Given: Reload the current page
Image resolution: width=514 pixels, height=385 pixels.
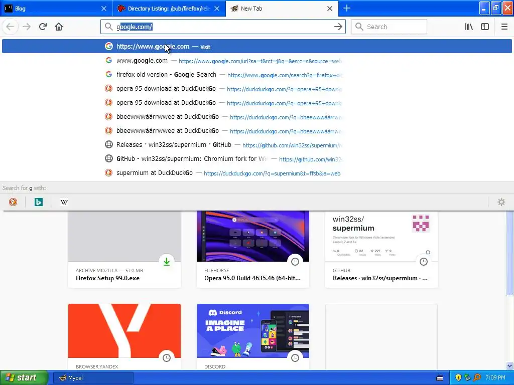Looking at the screenshot, I should [43, 27].
